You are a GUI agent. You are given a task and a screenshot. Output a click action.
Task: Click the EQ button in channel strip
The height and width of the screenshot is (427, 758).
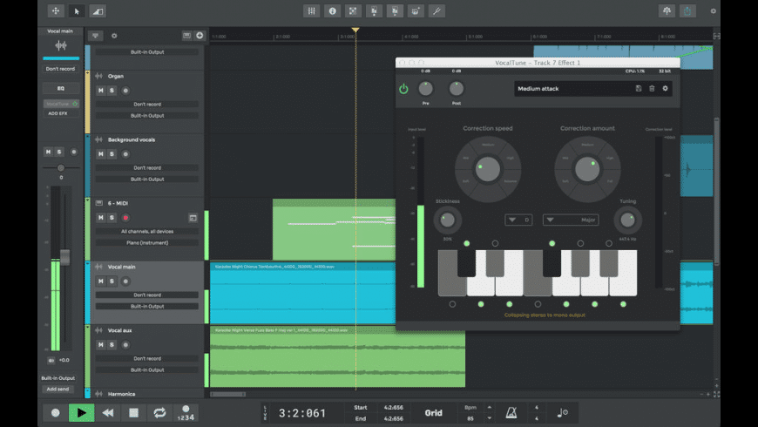coord(61,88)
